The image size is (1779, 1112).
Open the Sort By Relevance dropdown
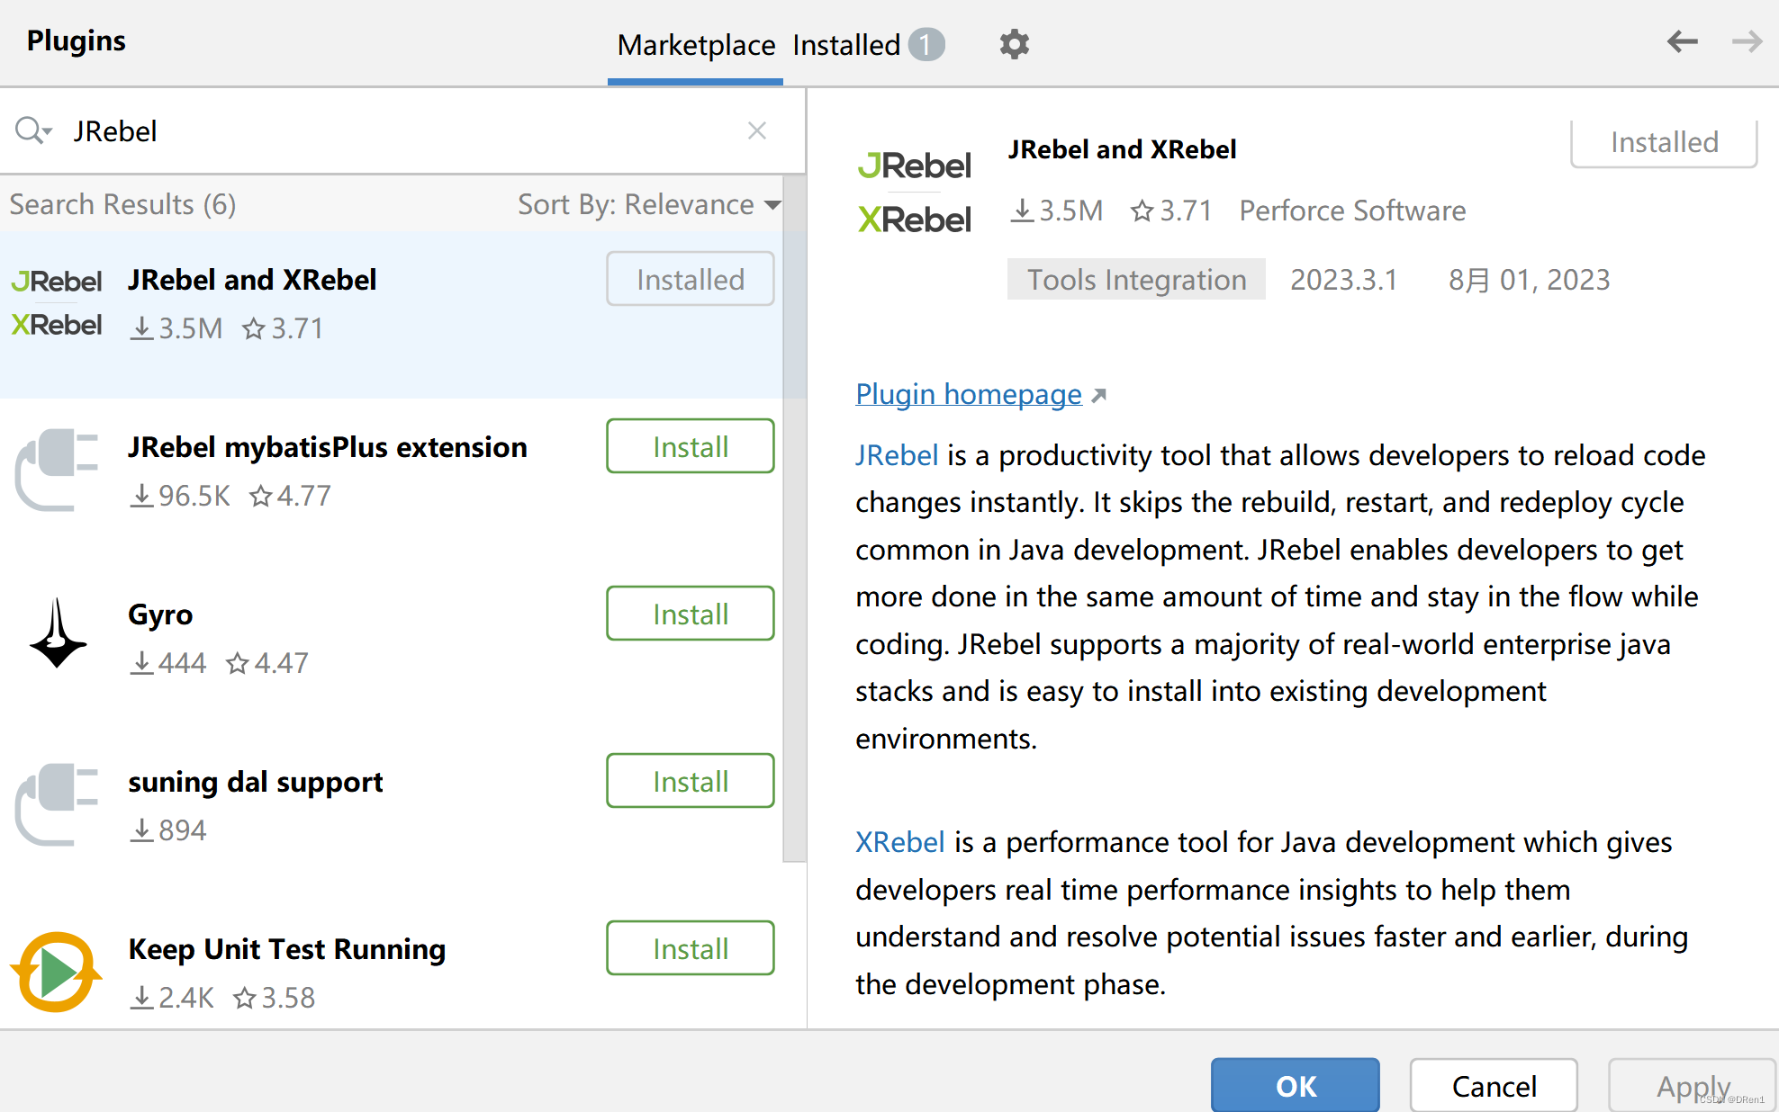648,204
